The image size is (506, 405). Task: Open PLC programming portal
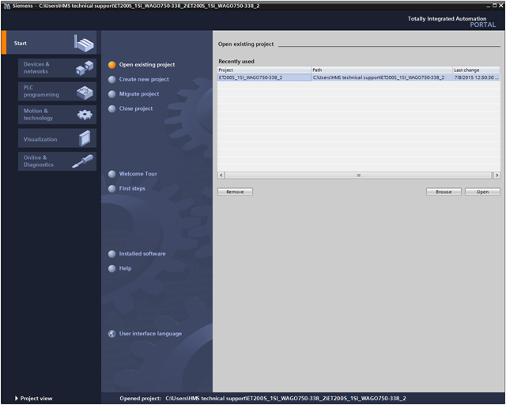57,91
